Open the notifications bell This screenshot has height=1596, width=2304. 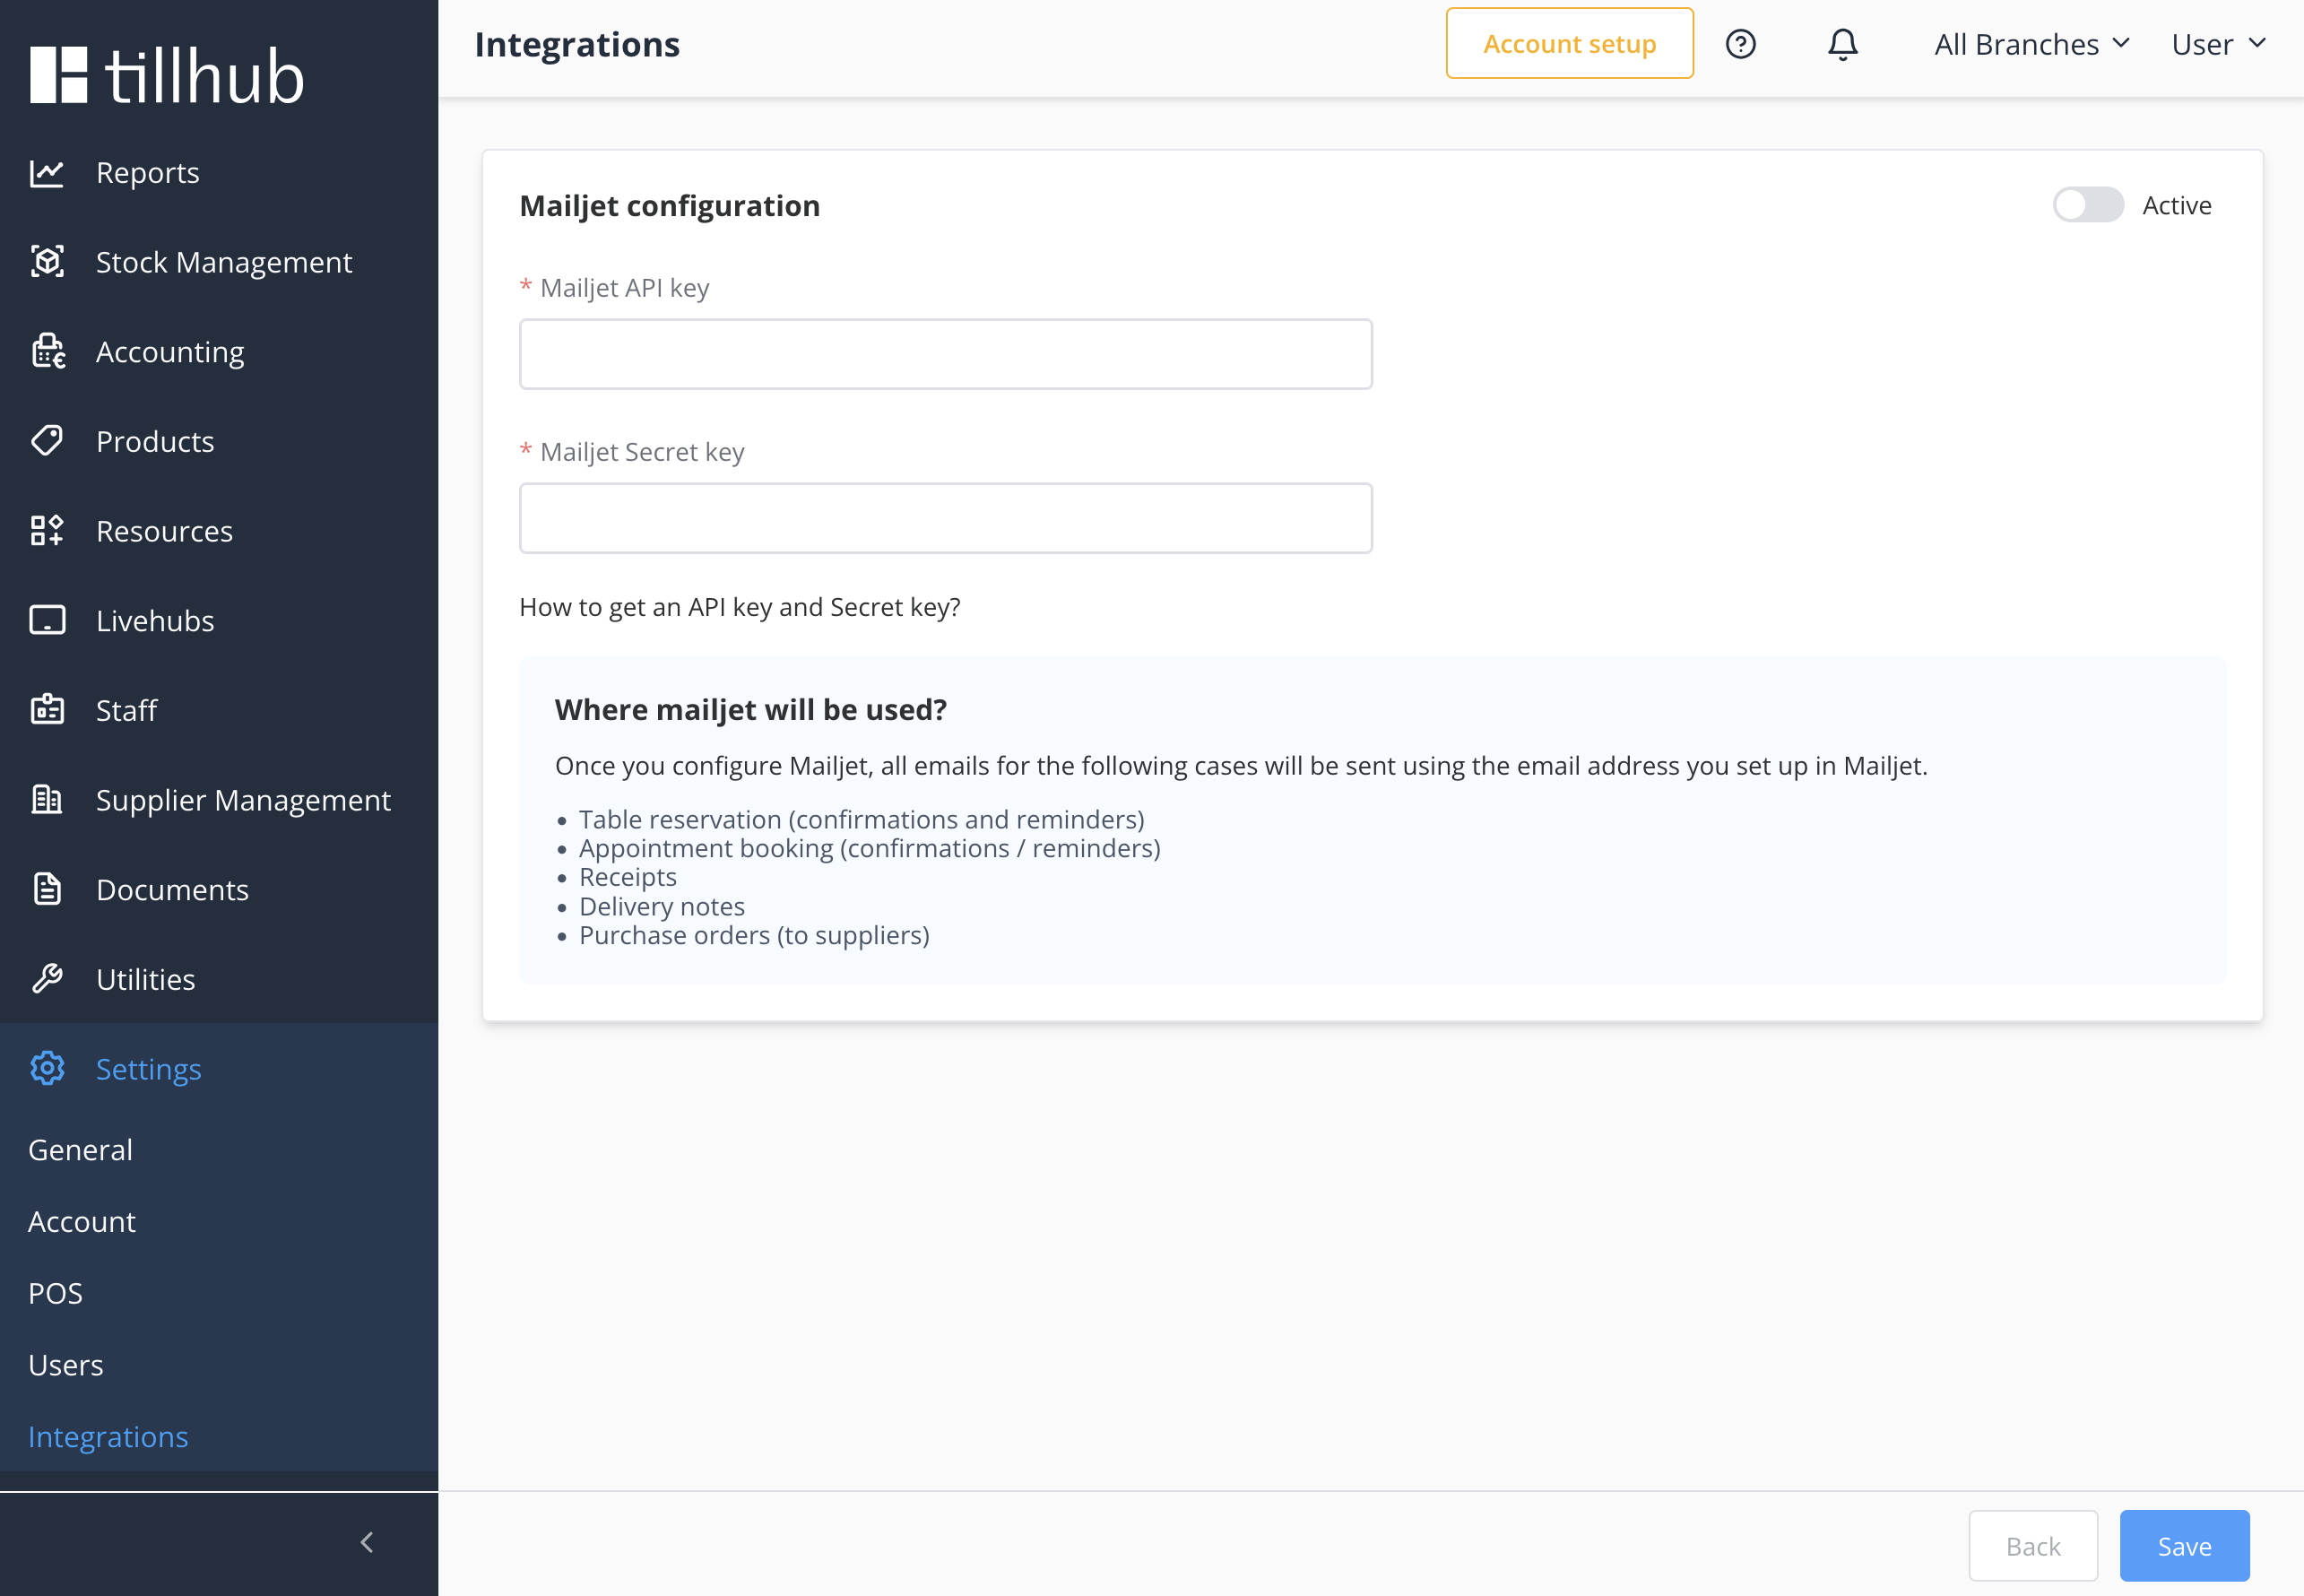[1842, 44]
